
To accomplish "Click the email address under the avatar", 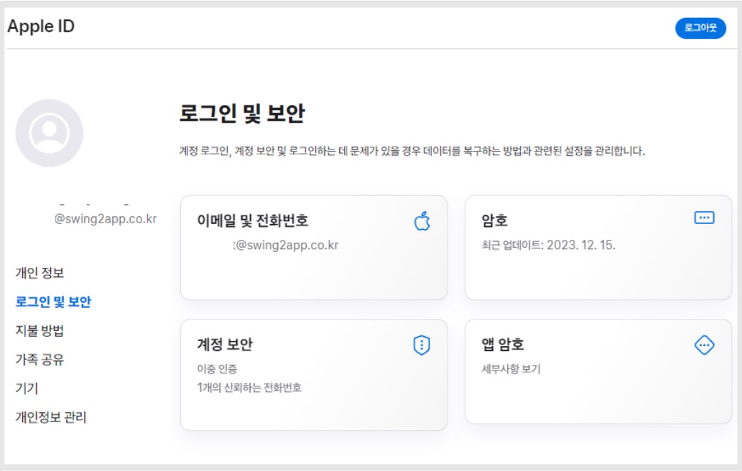I will [x=106, y=219].
